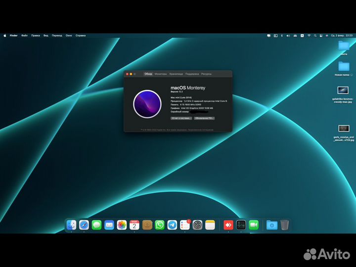356x267 pixels.
Task: Launch FaceTime from the Dock
Action: [254, 225]
